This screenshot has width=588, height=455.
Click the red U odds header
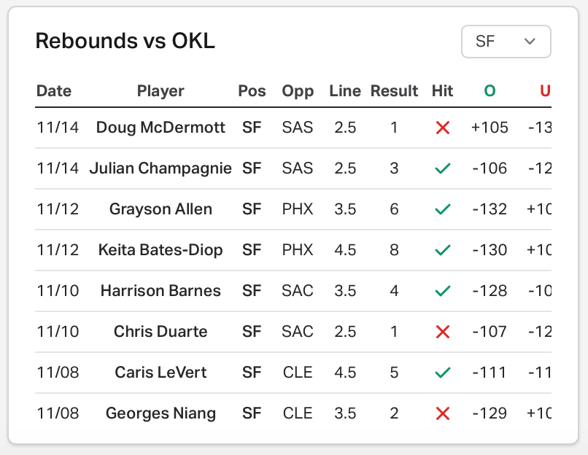pos(545,91)
